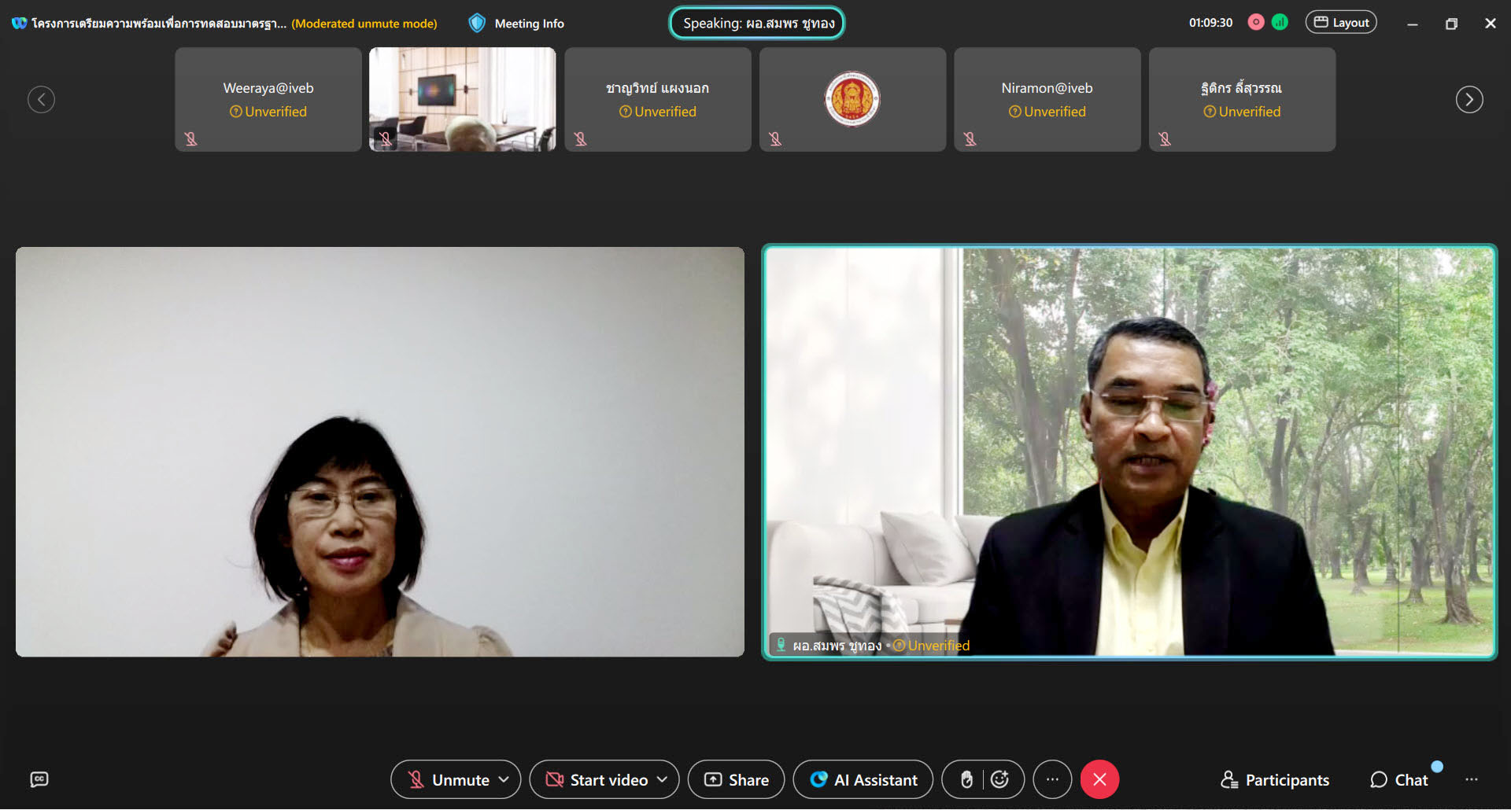Expand video options arrow next to Start video
Viewport: 1511px width, 810px height.
pyautogui.click(x=663, y=779)
